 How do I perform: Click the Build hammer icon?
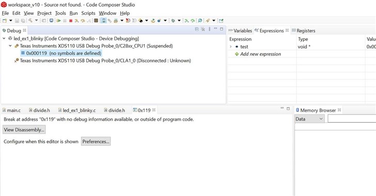(30, 21)
